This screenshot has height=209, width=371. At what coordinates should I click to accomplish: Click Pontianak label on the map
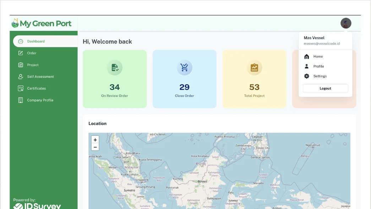click(172, 187)
